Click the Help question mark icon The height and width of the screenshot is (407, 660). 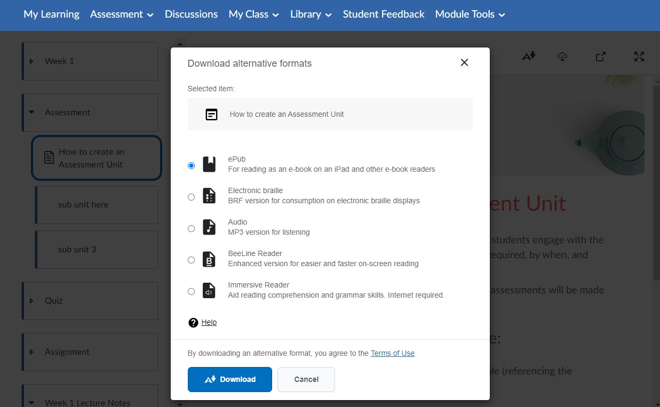coord(193,323)
